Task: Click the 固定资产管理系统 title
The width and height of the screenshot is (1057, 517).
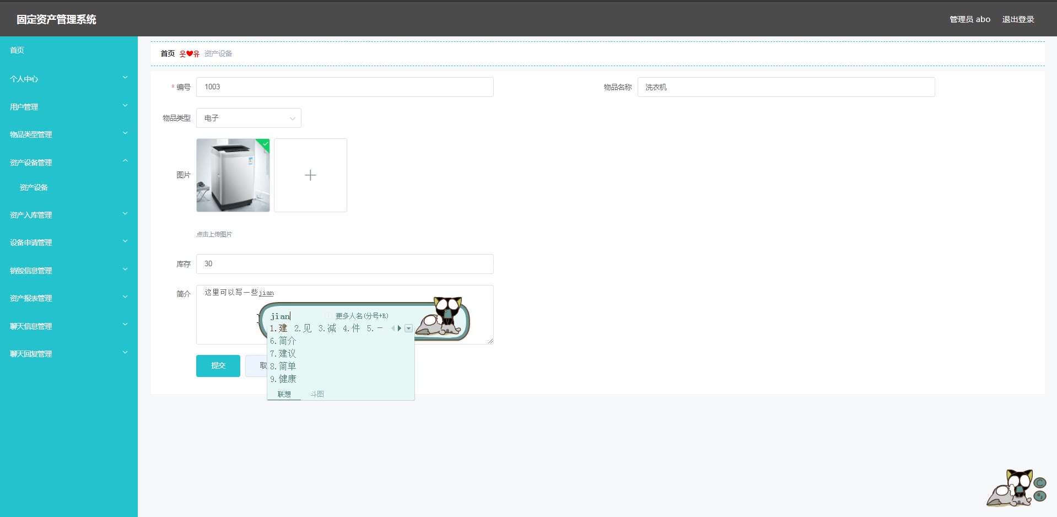Action: 56,19
